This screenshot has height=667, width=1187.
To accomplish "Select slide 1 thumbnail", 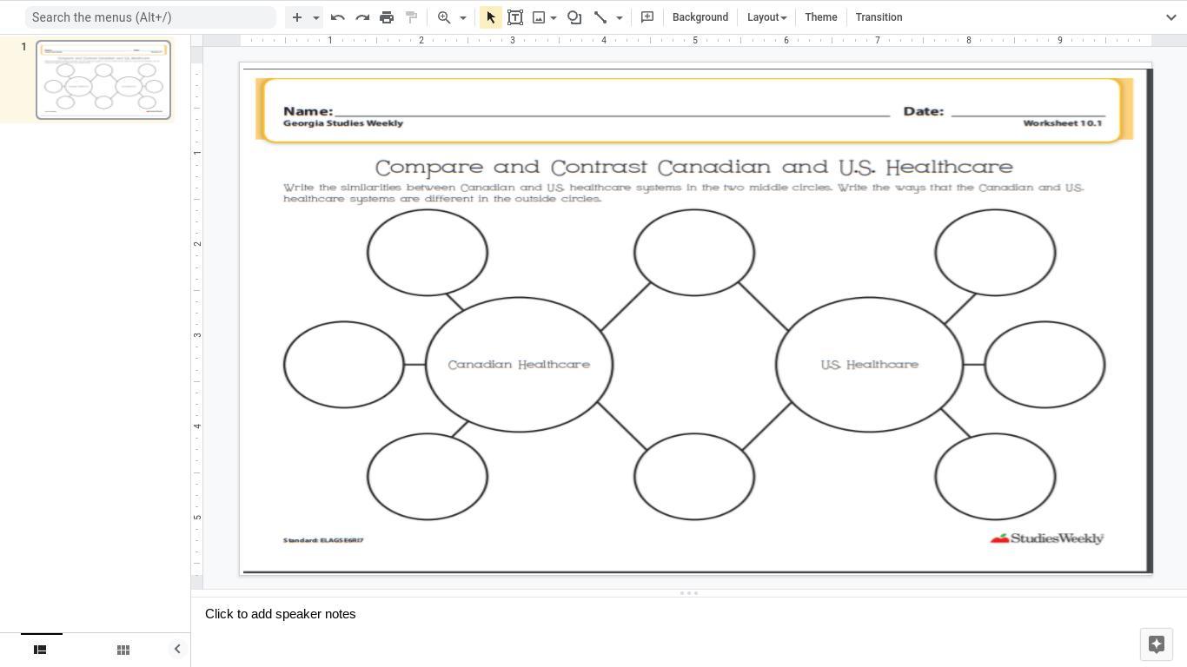I will point(103,80).
